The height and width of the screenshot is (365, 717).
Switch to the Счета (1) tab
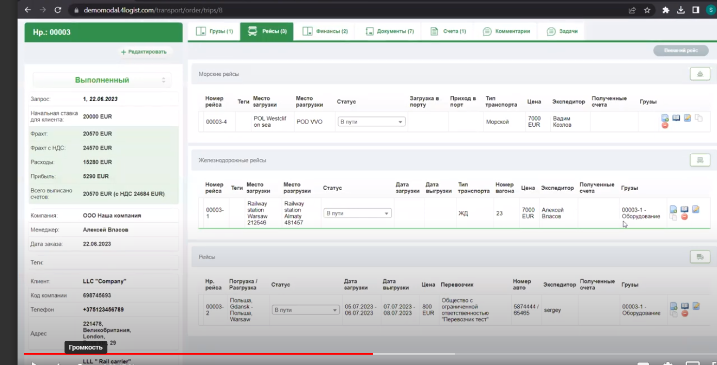tap(448, 31)
